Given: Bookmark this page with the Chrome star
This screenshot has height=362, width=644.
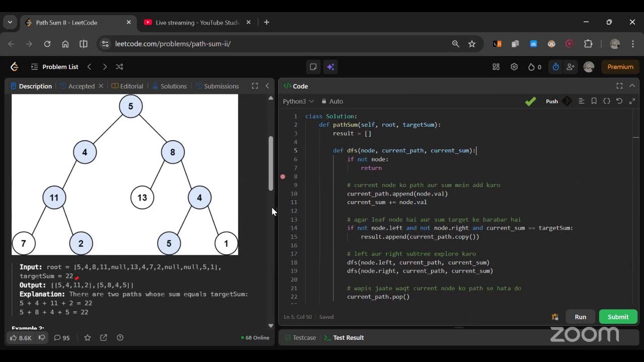Looking at the screenshot, I should (x=472, y=44).
